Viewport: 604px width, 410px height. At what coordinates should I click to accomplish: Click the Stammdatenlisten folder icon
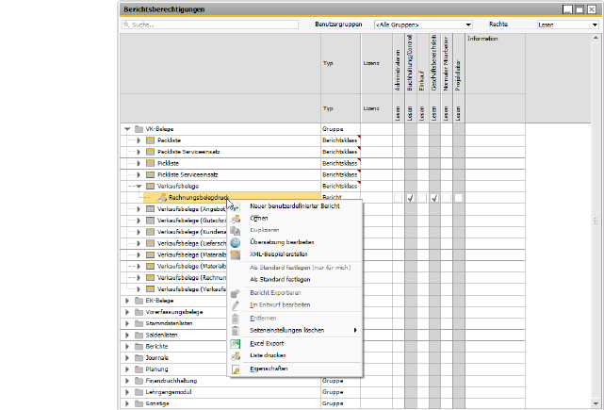(x=139, y=323)
